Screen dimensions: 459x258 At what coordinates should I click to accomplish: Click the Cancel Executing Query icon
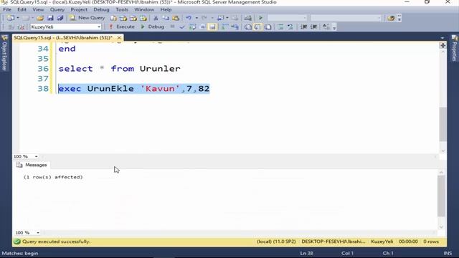coord(172,27)
